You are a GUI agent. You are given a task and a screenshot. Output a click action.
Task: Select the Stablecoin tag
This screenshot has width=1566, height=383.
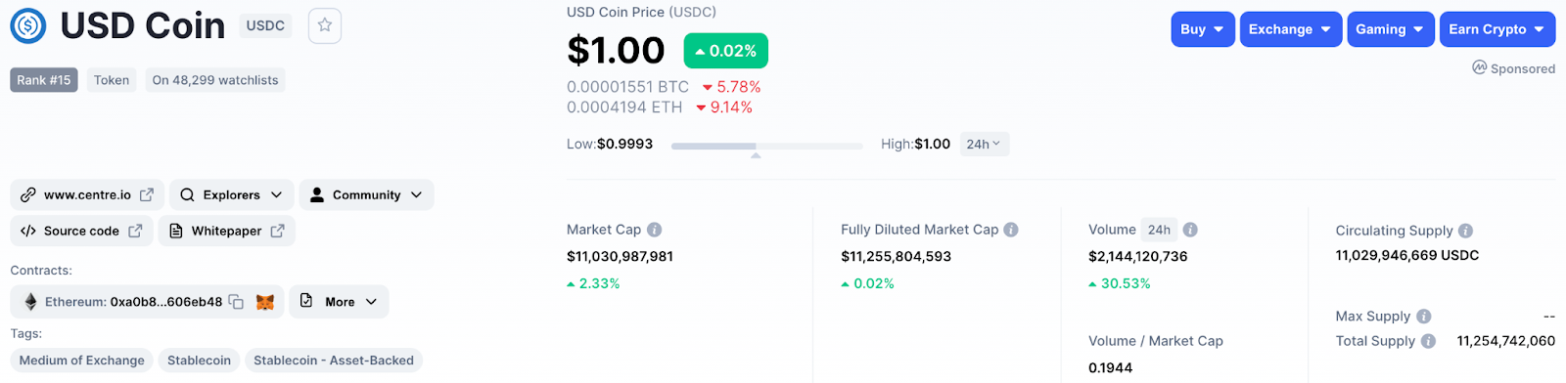[x=199, y=361]
